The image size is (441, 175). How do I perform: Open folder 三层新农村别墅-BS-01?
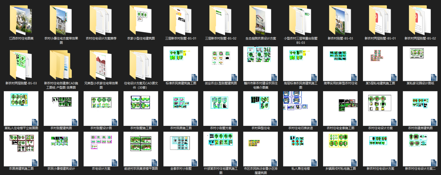click(x=181, y=20)
